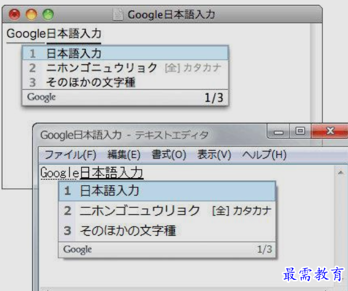Open the 書式(O) menu
This screenshot has width=348, height=291.
169,154
